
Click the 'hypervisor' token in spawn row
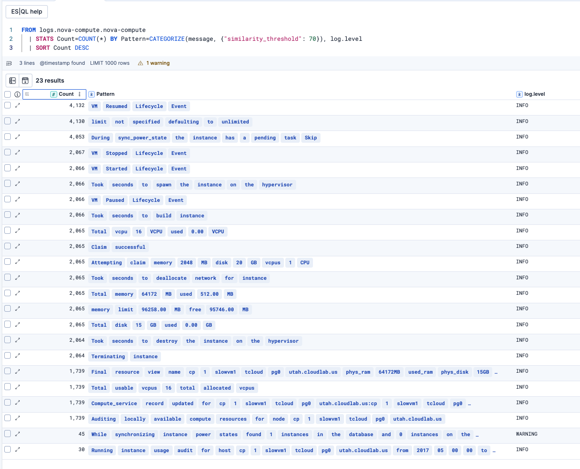point(277,185)
